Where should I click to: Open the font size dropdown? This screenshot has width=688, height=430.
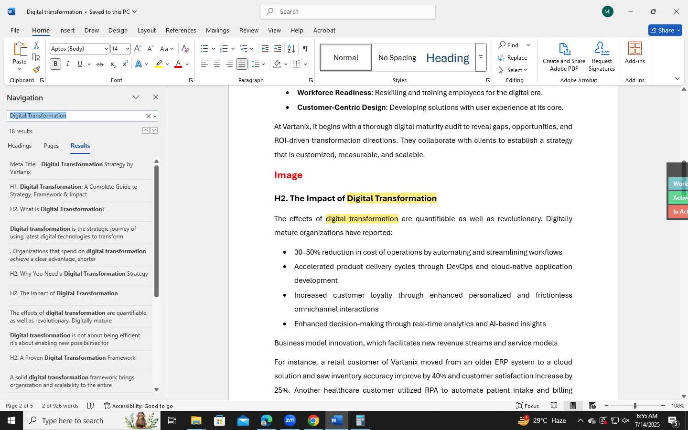[x=128, y=49]
